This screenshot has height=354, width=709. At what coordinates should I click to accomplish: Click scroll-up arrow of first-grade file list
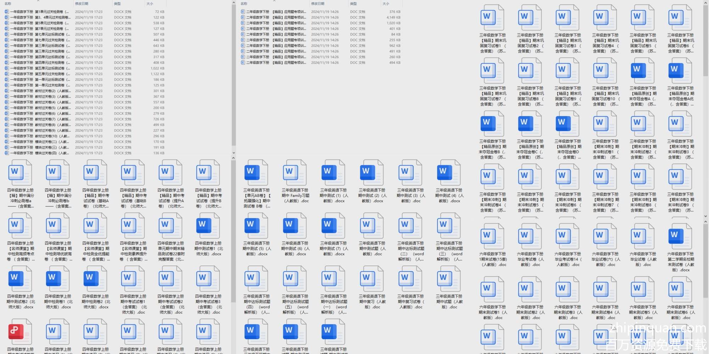tap(234, 3)
